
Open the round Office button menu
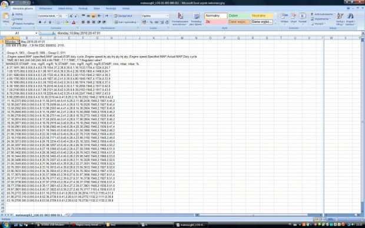point(5,5)
